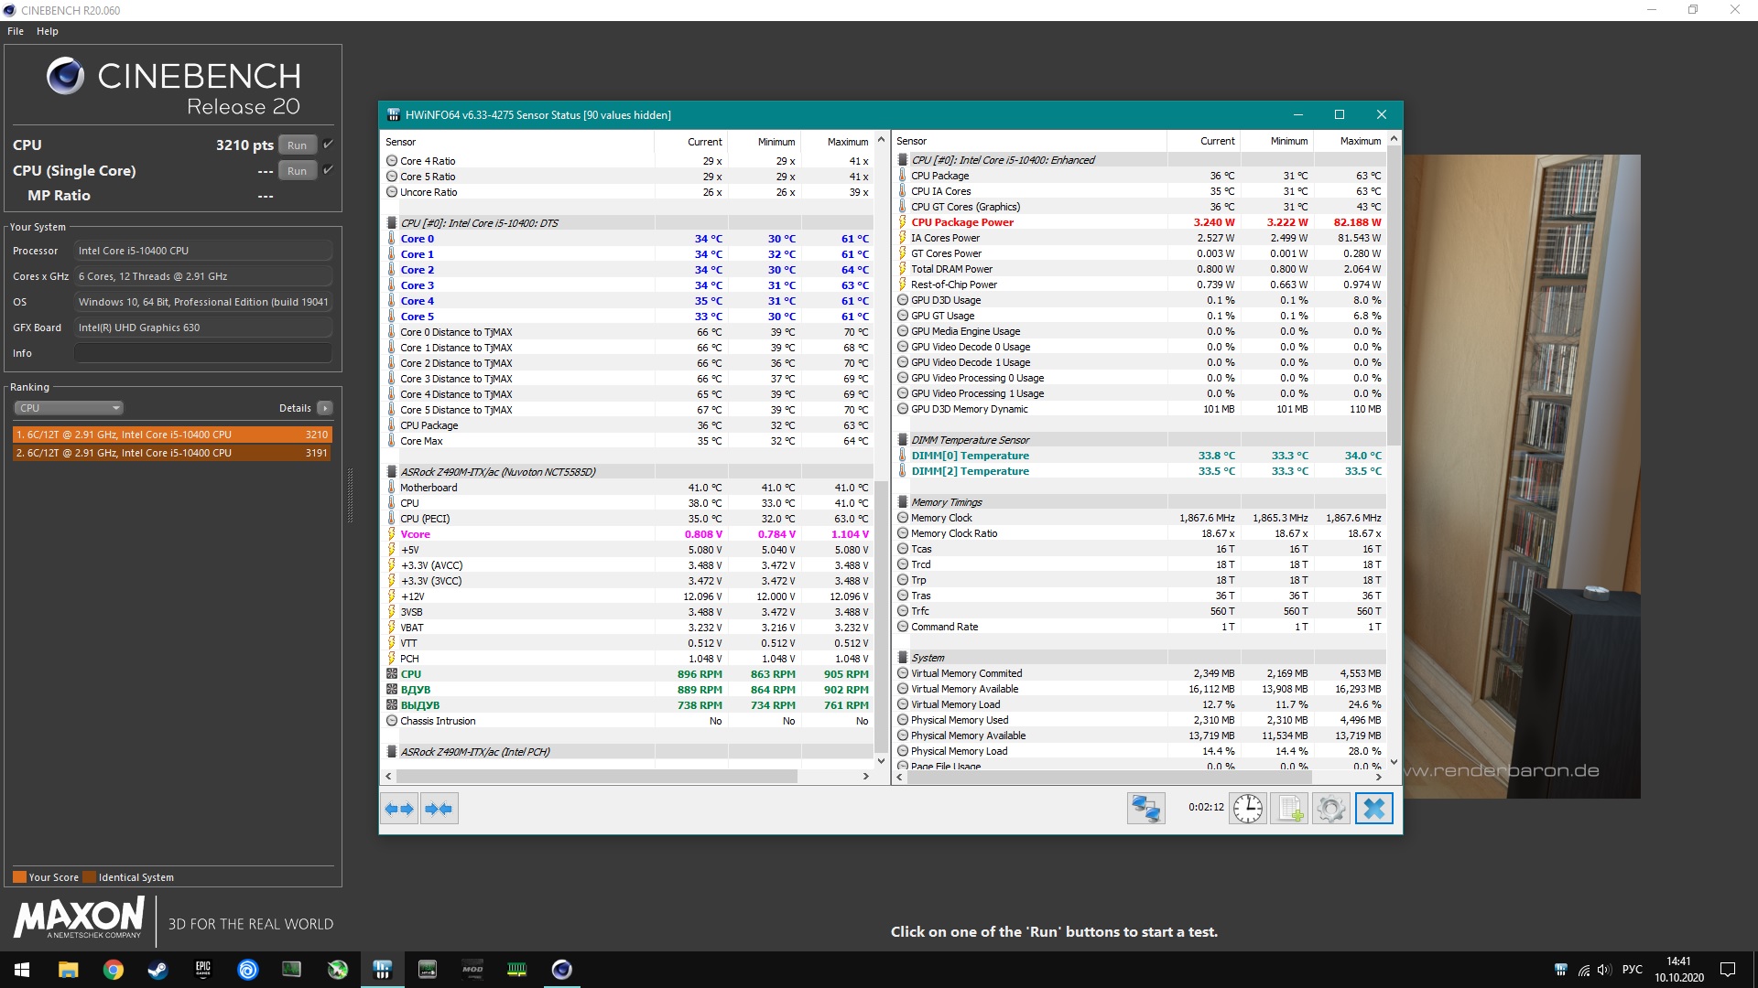Screen dimensions: 1758x988
Task: Reset the elapsed time clock icon
Action: (1247, 809)
